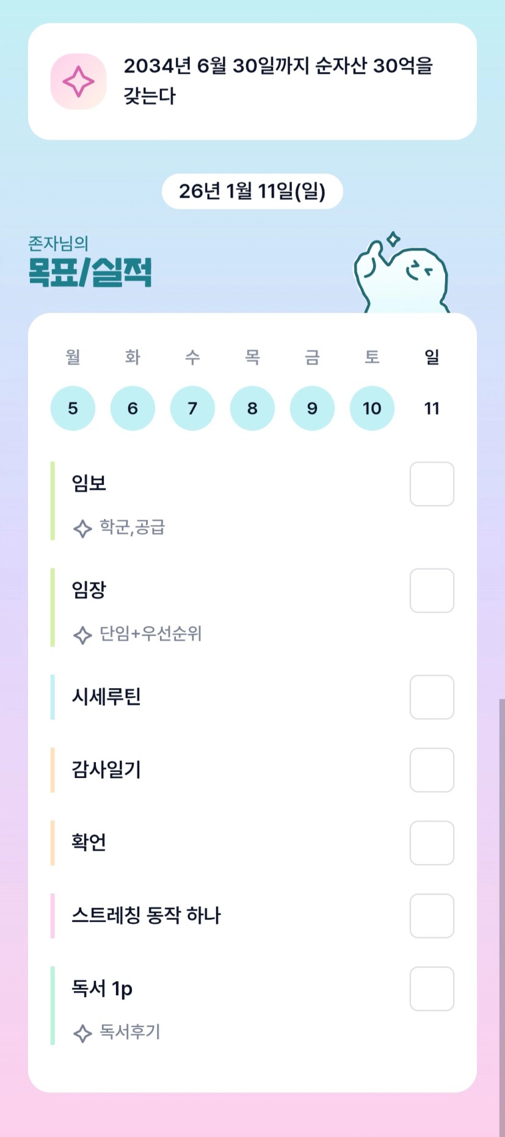Image resolution: width=505 pixels, height=1137 pixels.
Task: Tap the pink sparkle goal icon
Action: [78, 81]
